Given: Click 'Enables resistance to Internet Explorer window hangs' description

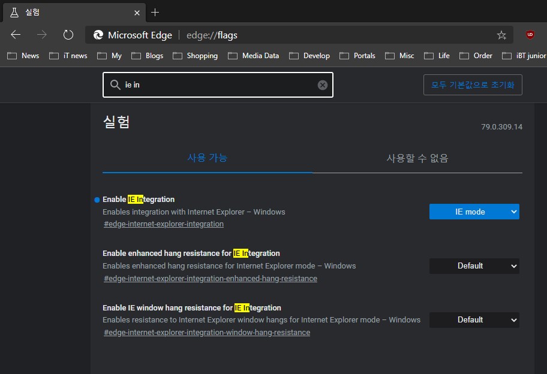Looking at the screenshot, I should click(x=262, y=320).
